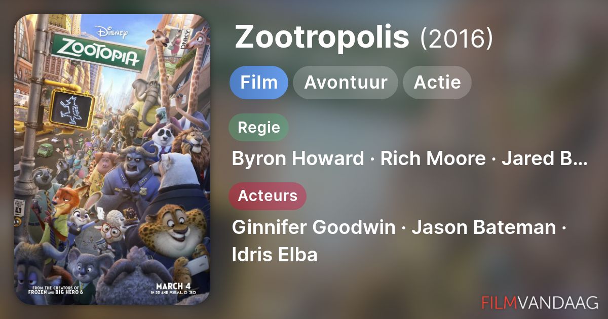
Task: Click the Regie label badge
Action: tap(259, 127)
